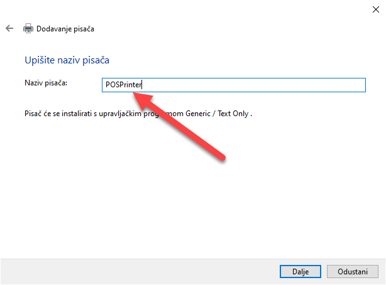Click the POSPrinter text in the name field
This screenshot has width=386, height=285.
(x=124, y=85)
